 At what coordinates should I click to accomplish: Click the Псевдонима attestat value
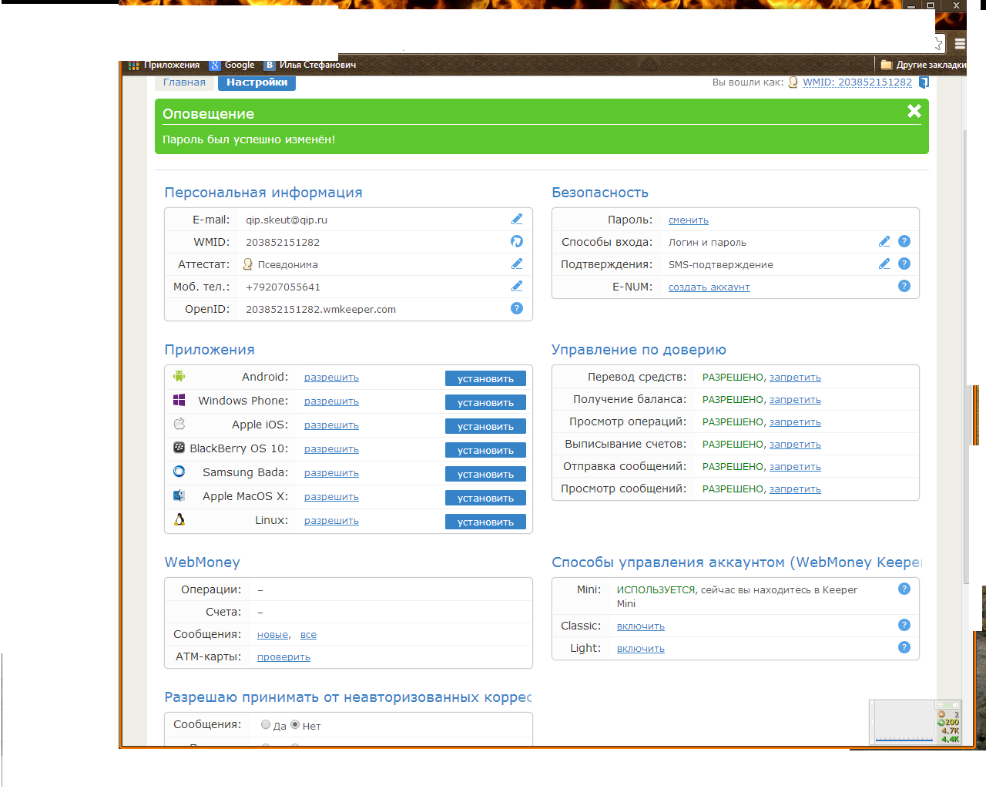[287, 264]
